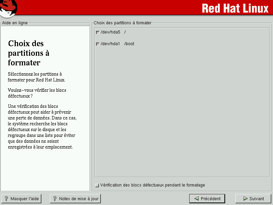Viewport: 273px width, 205px height.
Task: Click the Aide en ligne panel label
Action: [15, 23]
